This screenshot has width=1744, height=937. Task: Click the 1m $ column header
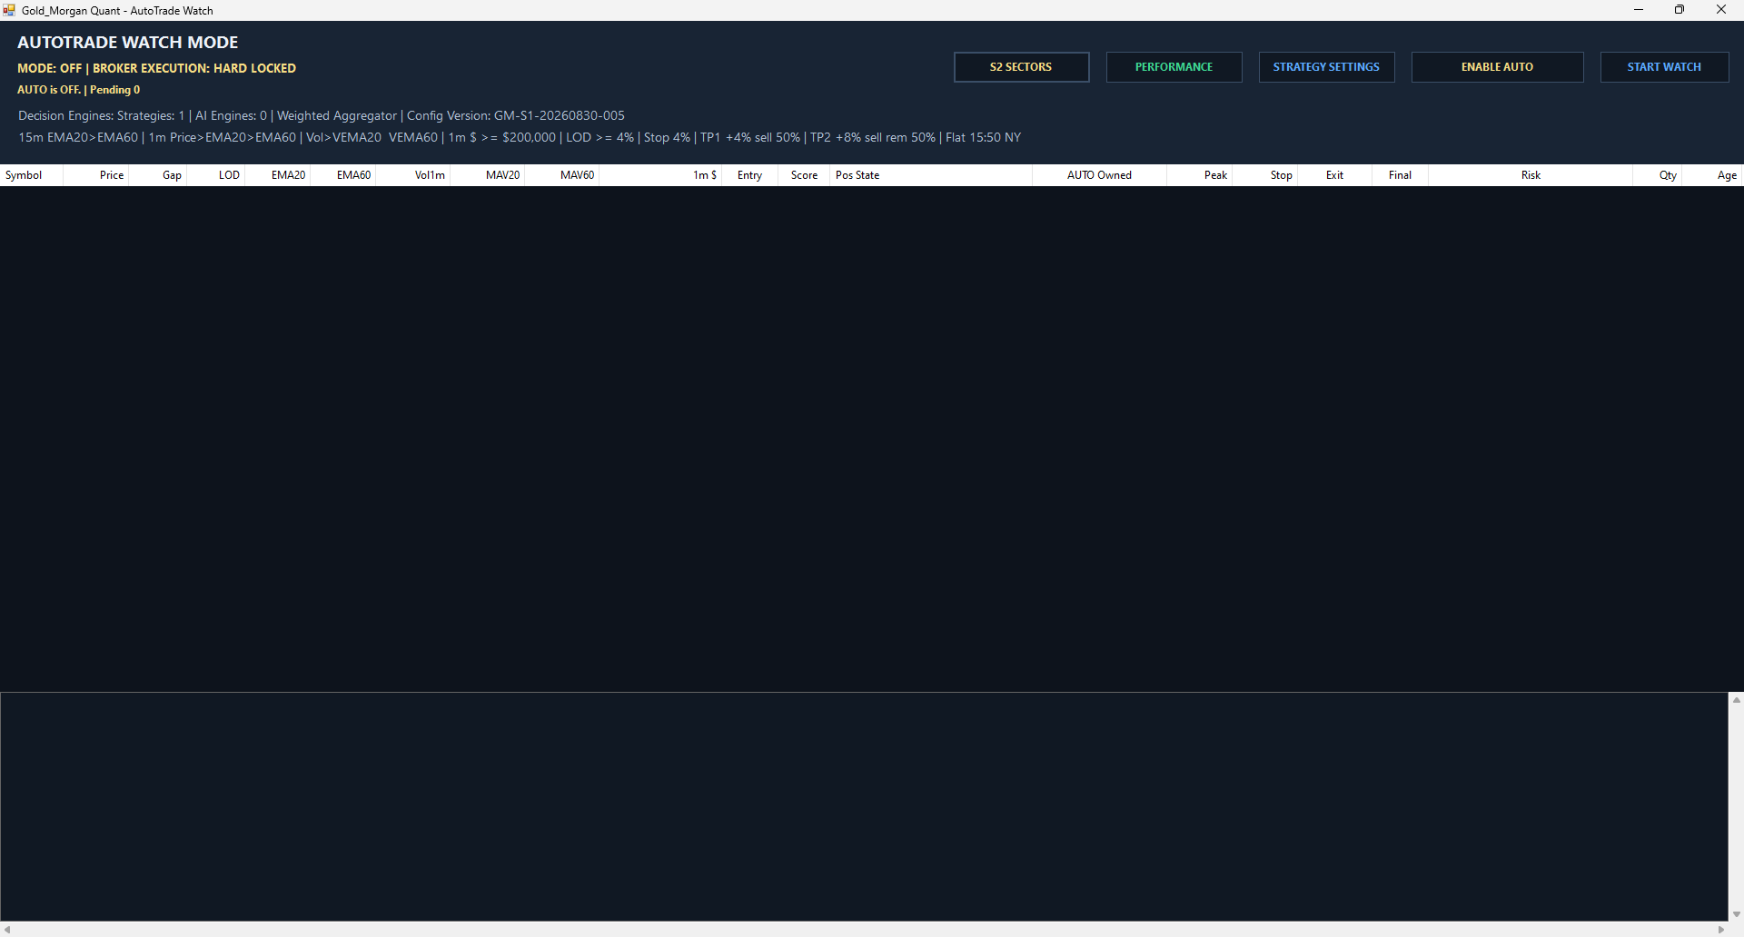pos(660,175)
